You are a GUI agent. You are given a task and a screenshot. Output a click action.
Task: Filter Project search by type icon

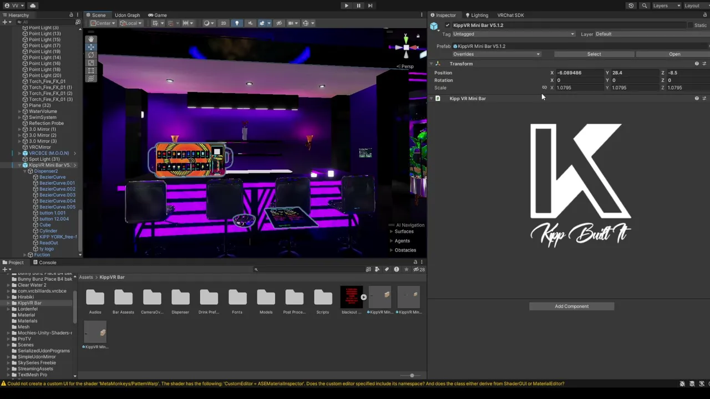(378, 269)
